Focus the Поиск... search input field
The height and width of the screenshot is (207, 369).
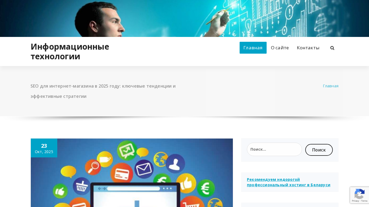tap(274, 149)
